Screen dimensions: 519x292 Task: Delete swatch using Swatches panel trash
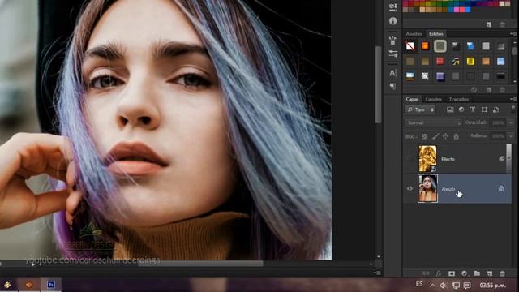pos(503,24)
